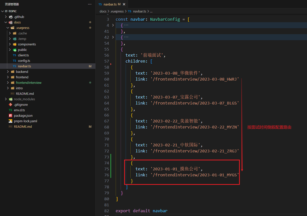Screen dimensions: 307x216
Task: Click the .vuepress breadcrumb segment
Action: tap(117, 11)
